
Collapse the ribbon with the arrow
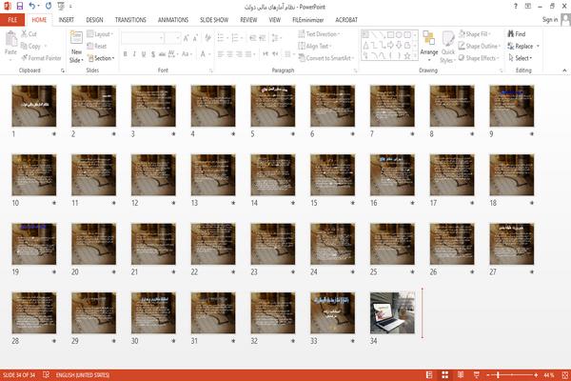click(x=564, y=70)
